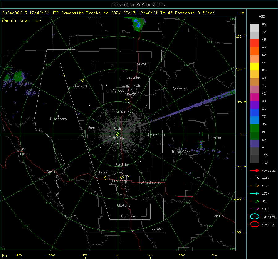Click the Brooks city label
Image resolution: width=278 pixels, height=259 pixels.
click(220, 216)
